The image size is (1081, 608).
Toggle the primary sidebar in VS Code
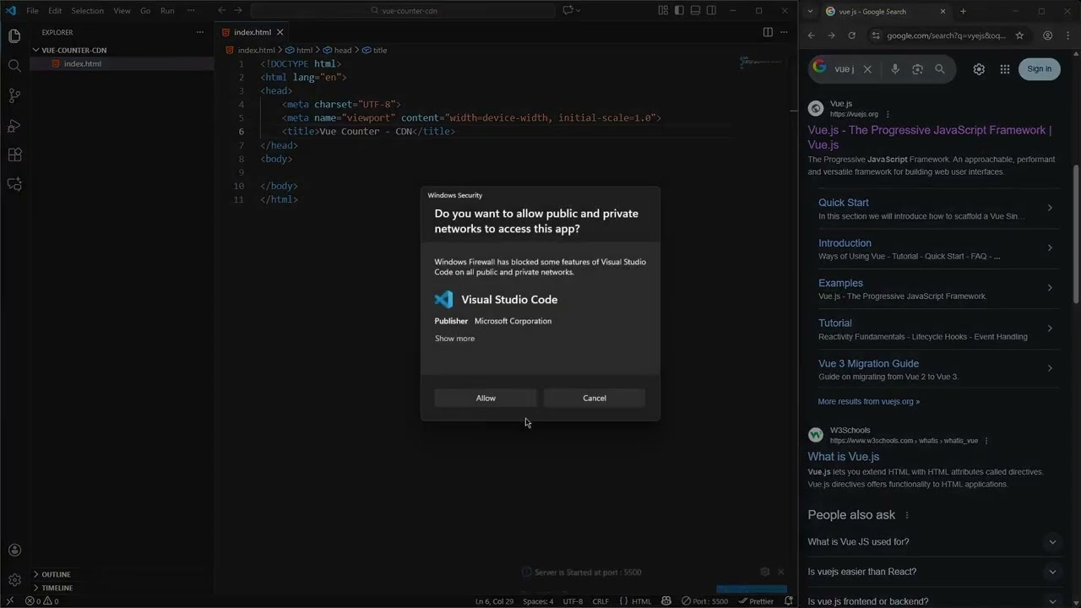pos(679,10)
